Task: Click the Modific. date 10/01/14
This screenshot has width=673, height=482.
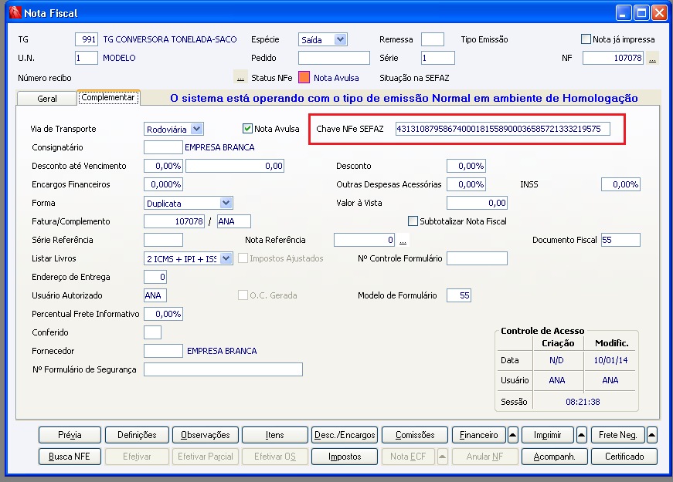Action: pos(610,360)
